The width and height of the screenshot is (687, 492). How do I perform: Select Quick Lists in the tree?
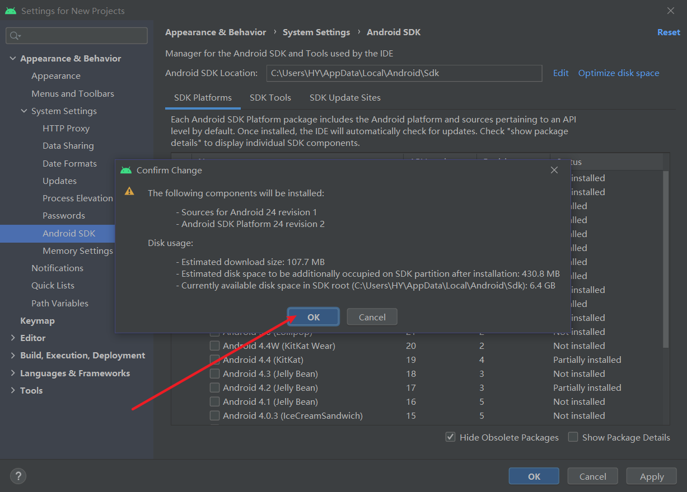(53, 285)
